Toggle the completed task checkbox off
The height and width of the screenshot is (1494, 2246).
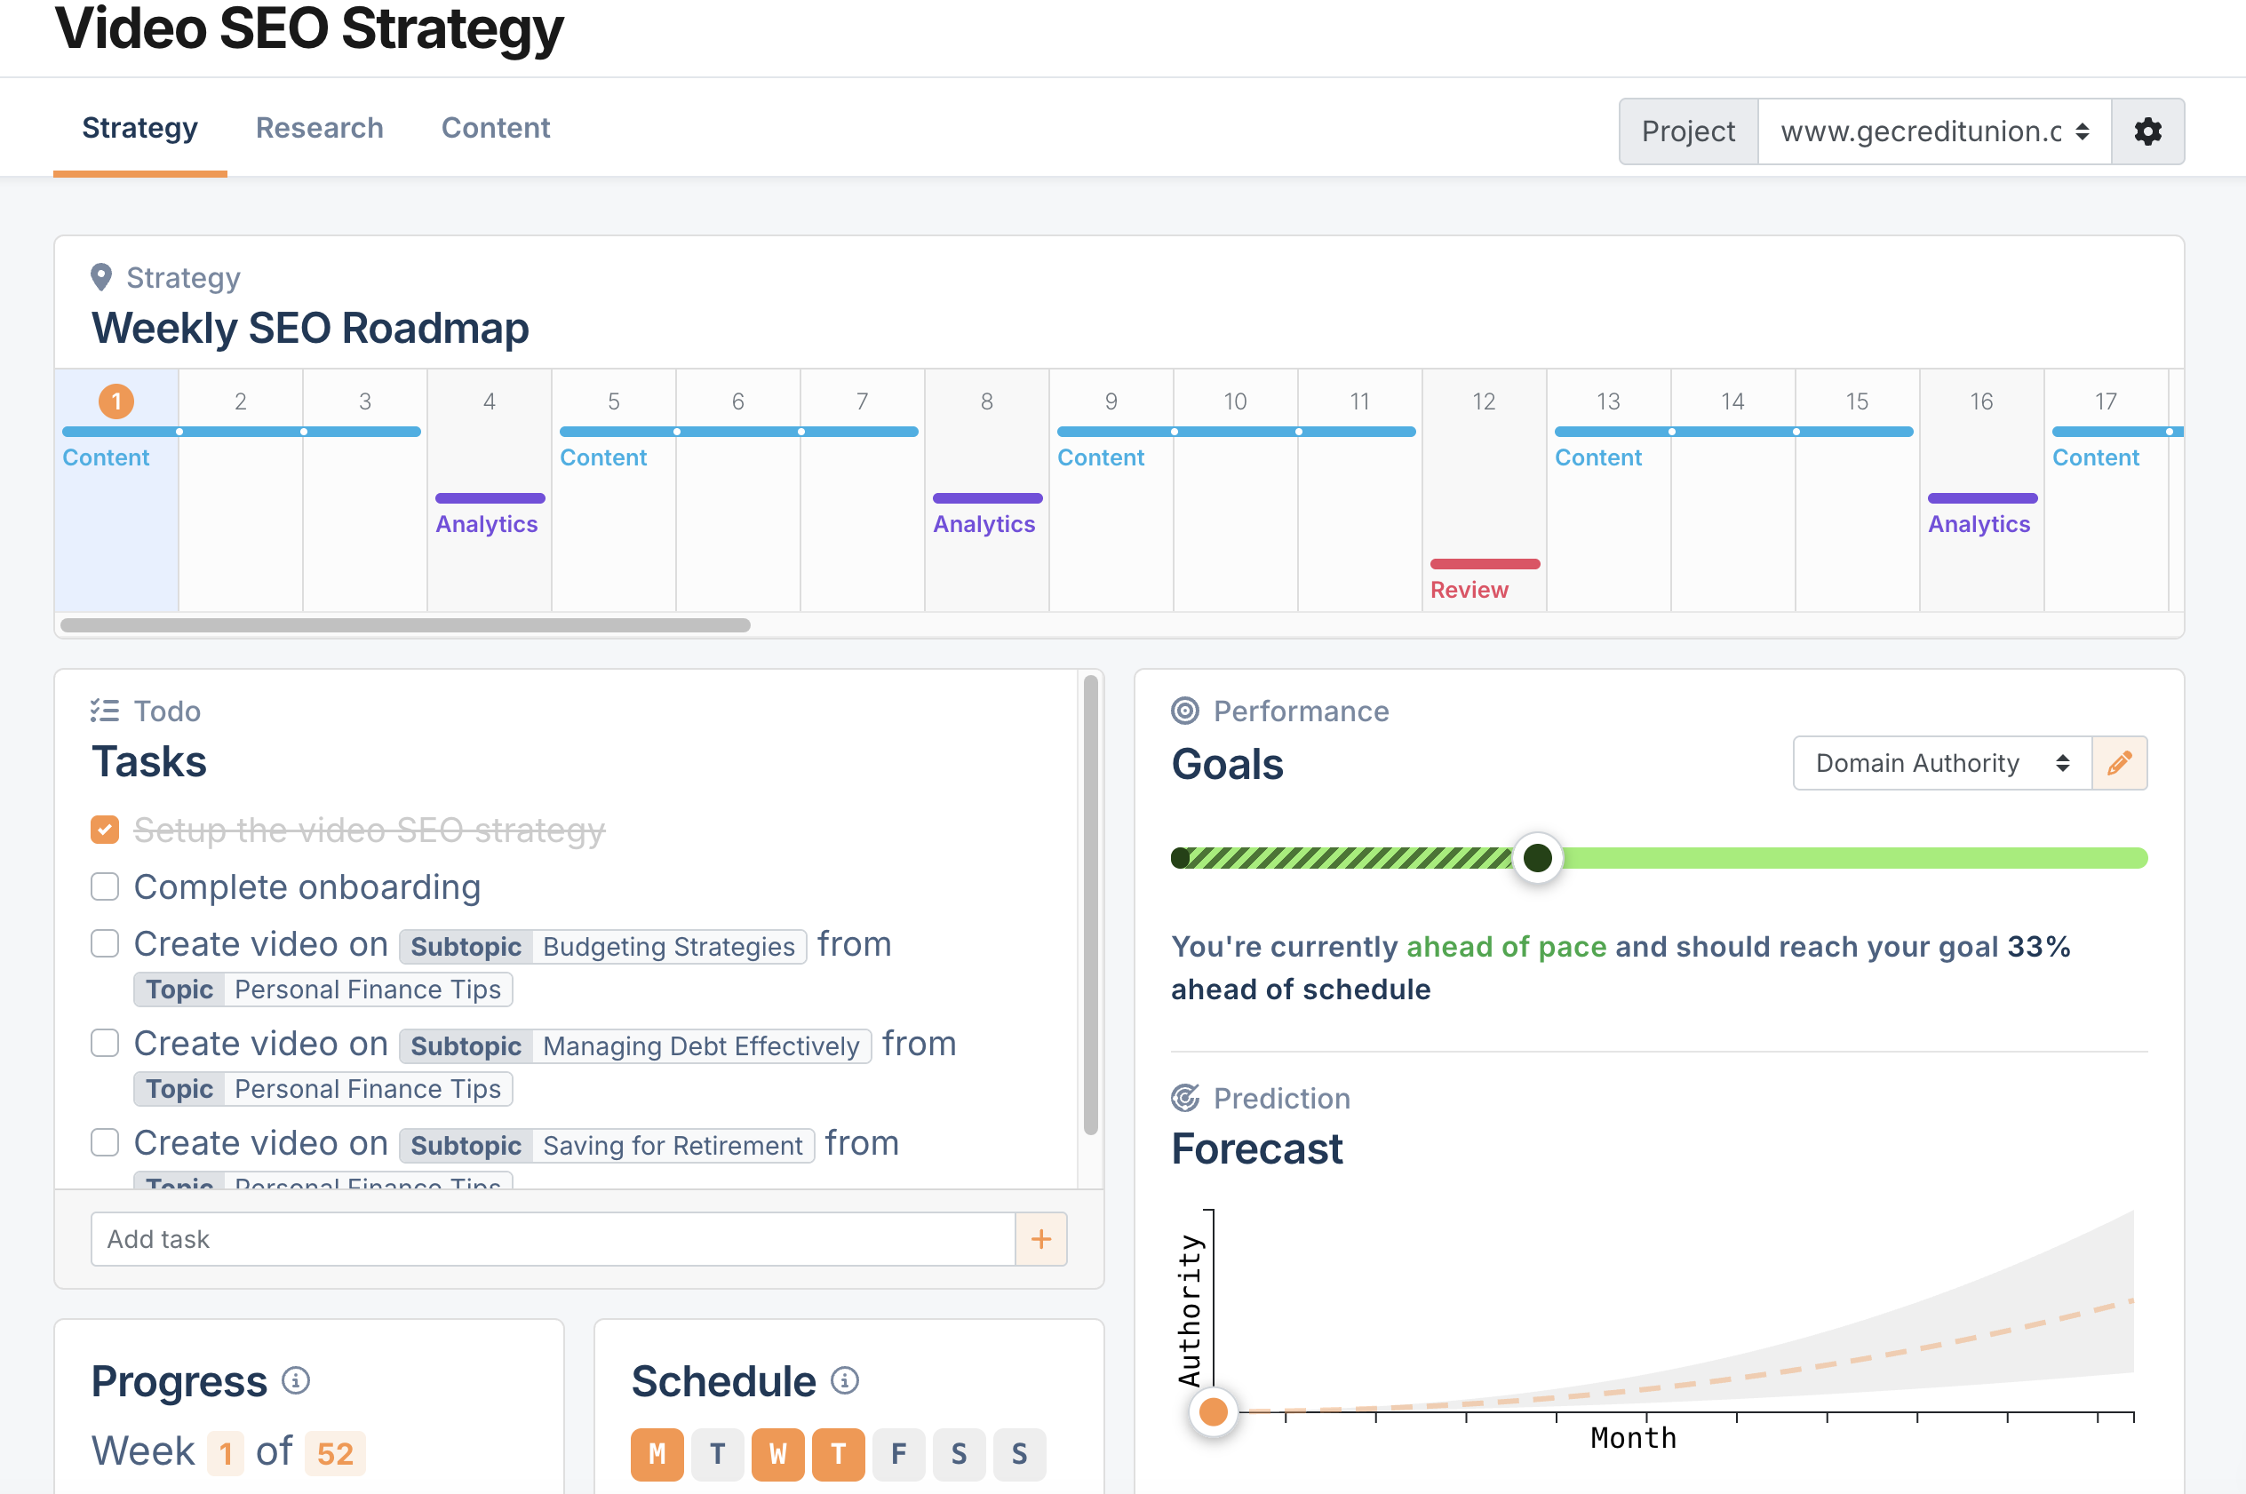tap(103, 829)
